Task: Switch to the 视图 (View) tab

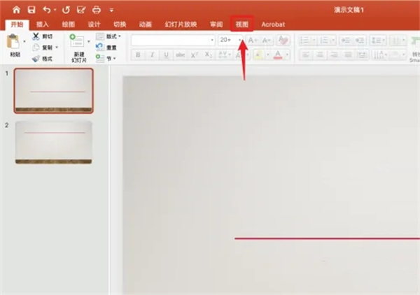Action: [241, 24]
